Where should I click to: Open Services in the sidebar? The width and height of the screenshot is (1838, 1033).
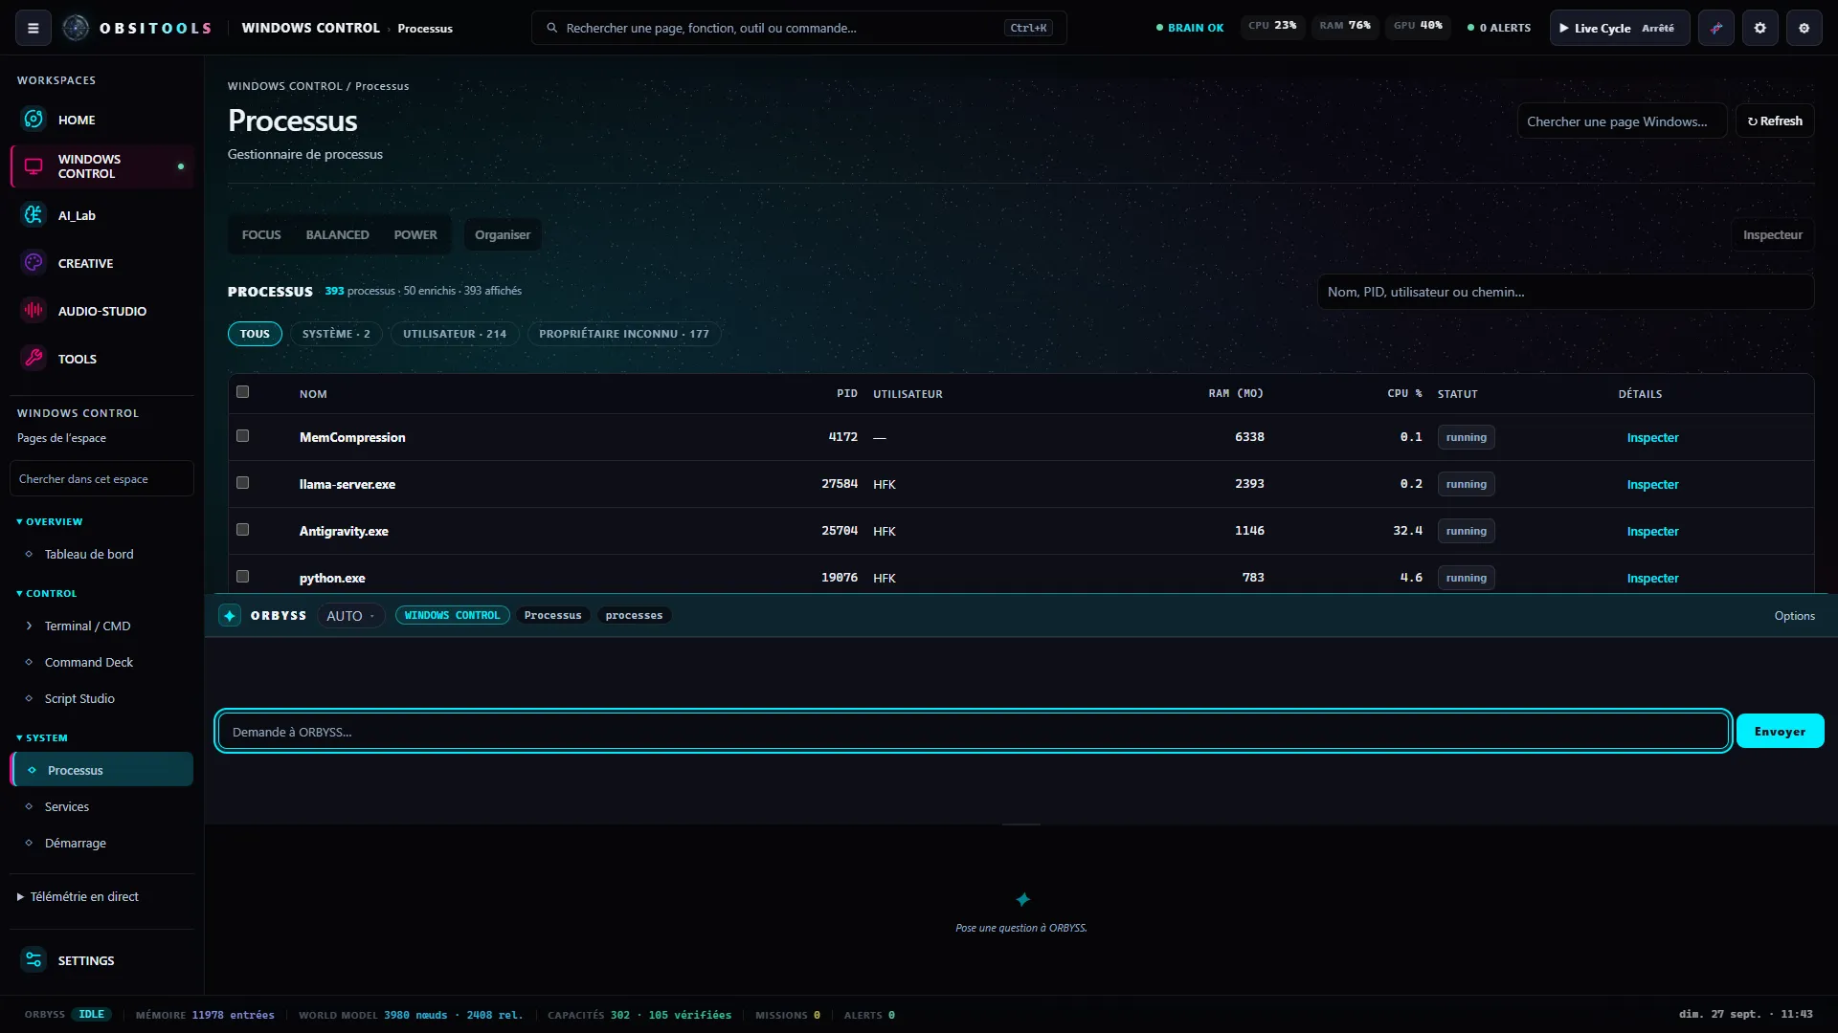[101, 807]
